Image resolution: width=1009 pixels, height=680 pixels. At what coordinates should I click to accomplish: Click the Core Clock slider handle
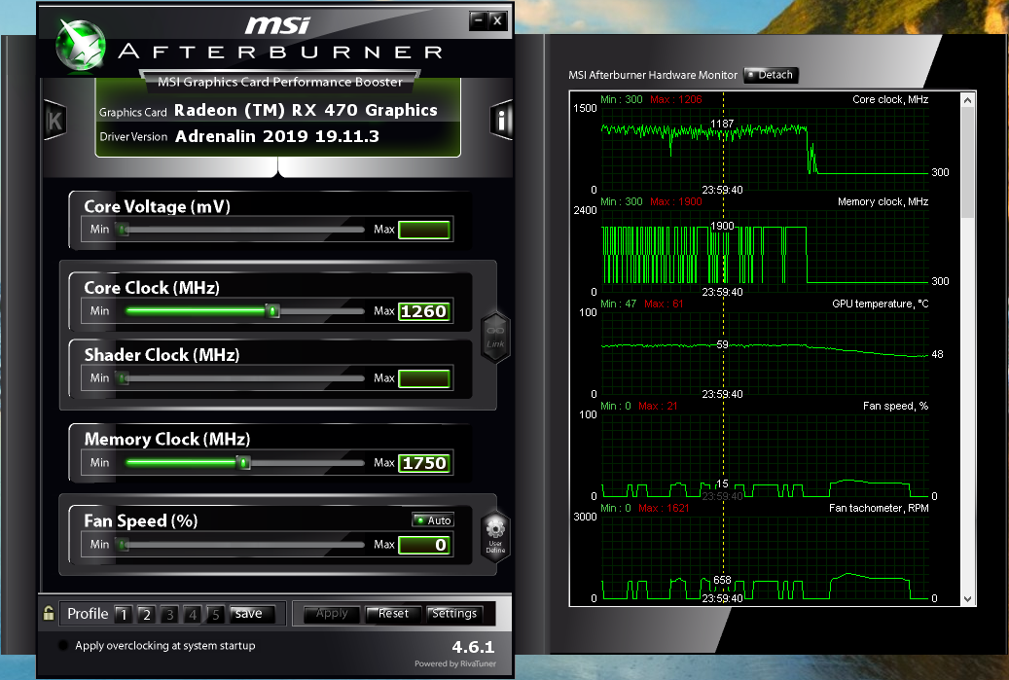(272, 311)
